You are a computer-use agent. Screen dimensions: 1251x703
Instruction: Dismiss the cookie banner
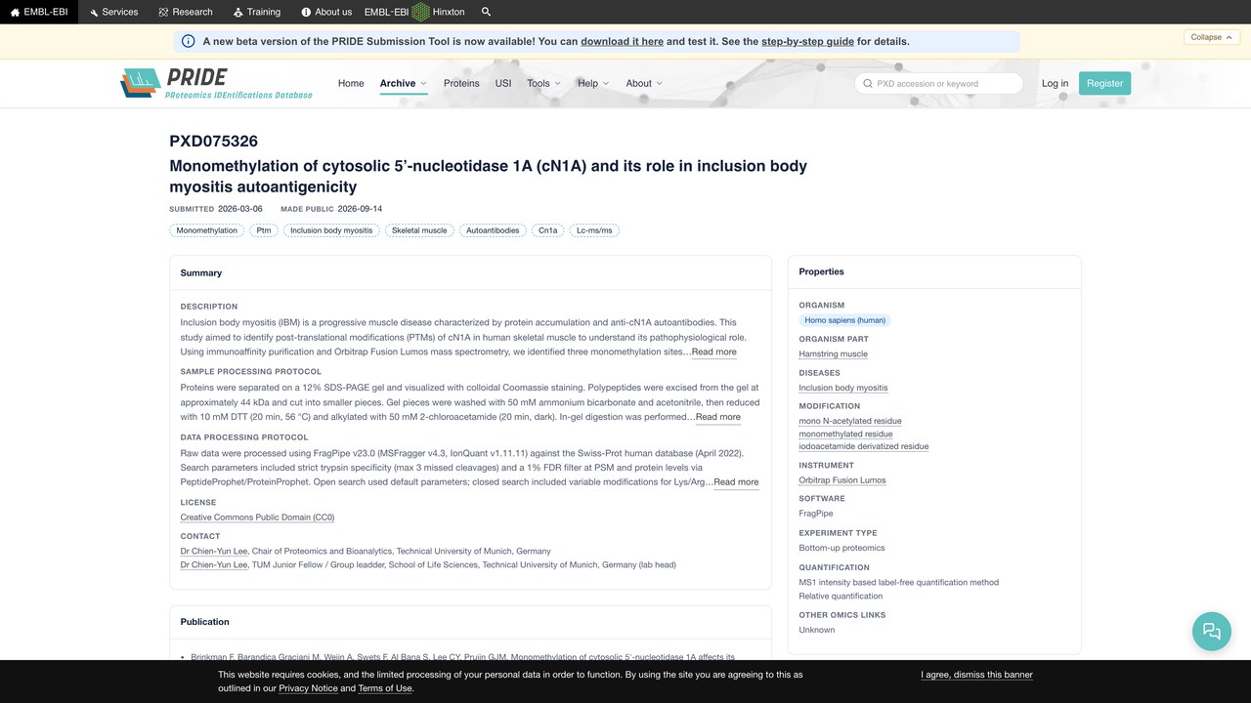click(976, 675)
